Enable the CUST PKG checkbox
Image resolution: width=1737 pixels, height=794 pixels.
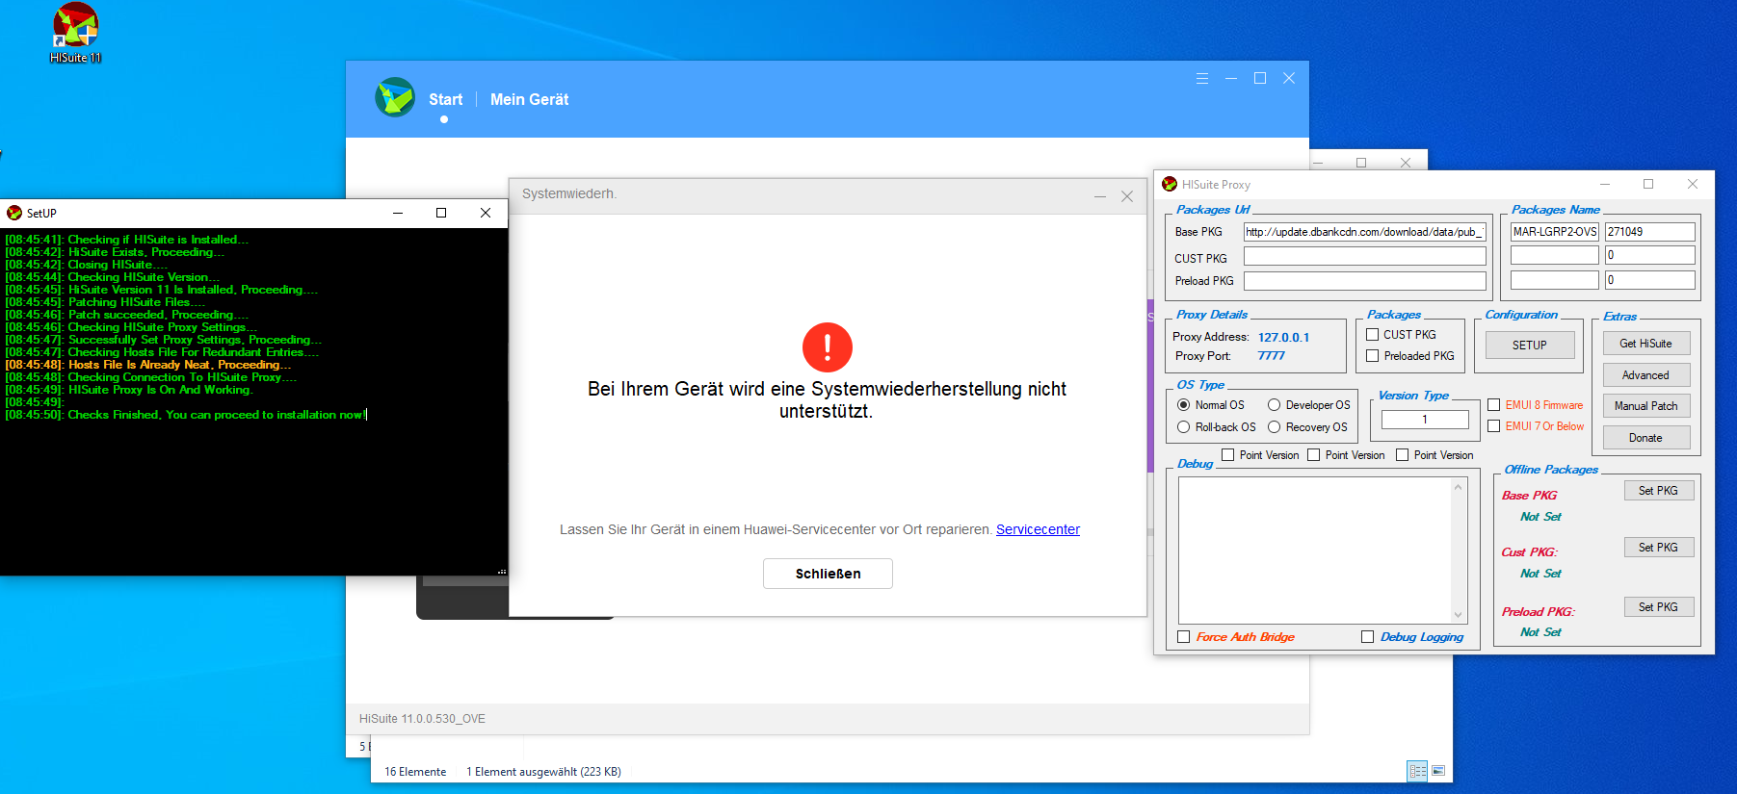coord(1373,335)
